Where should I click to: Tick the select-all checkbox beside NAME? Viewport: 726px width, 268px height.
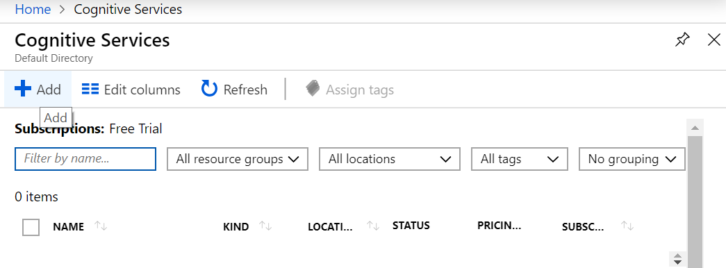click(x=31, y=227)
